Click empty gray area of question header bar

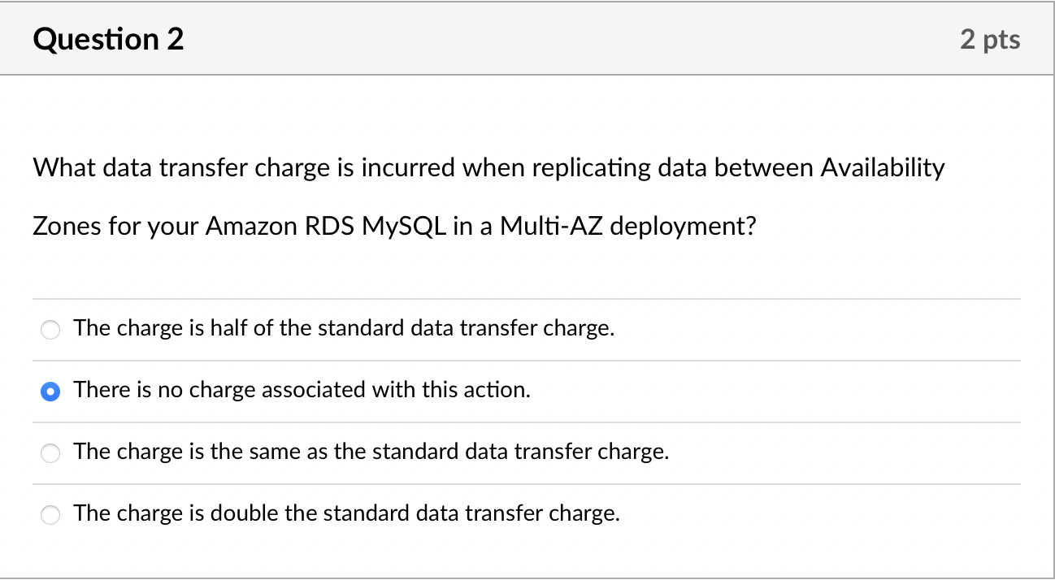pos(569,39)
